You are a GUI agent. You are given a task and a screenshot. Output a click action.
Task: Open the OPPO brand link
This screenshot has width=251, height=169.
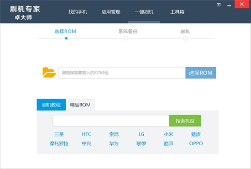(x=196, y=143)
